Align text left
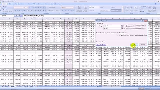Screen dimensions: 160x90 (x=36, y=10)
